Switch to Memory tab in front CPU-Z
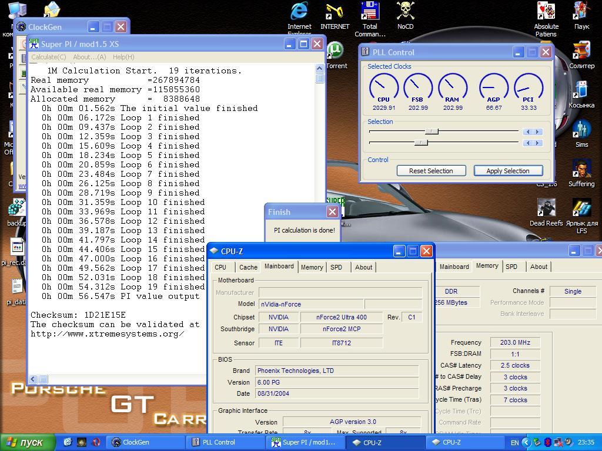602x451 pixels. tap(312, 267)
